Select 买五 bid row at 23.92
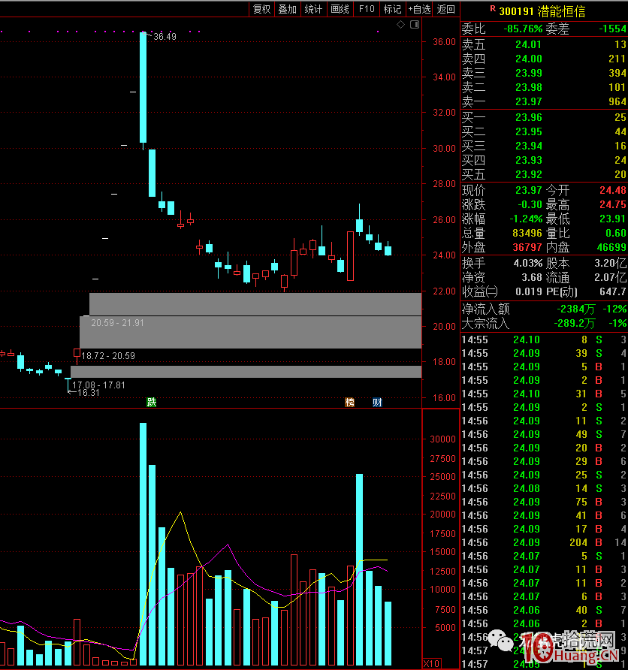 545,174
